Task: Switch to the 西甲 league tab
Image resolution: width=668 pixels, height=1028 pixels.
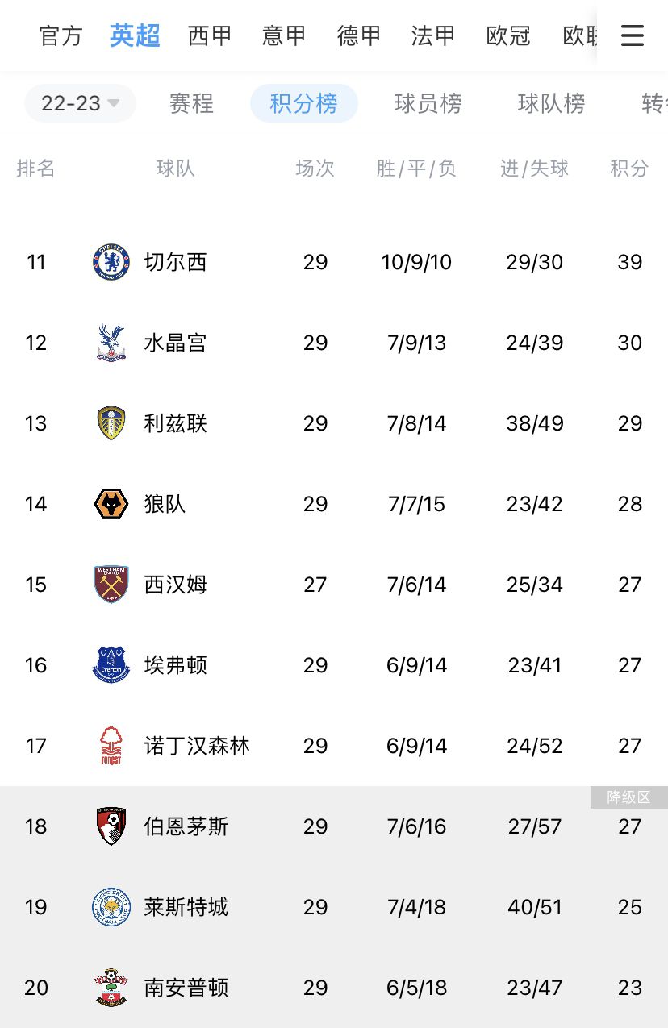Action: click(210, 36)
